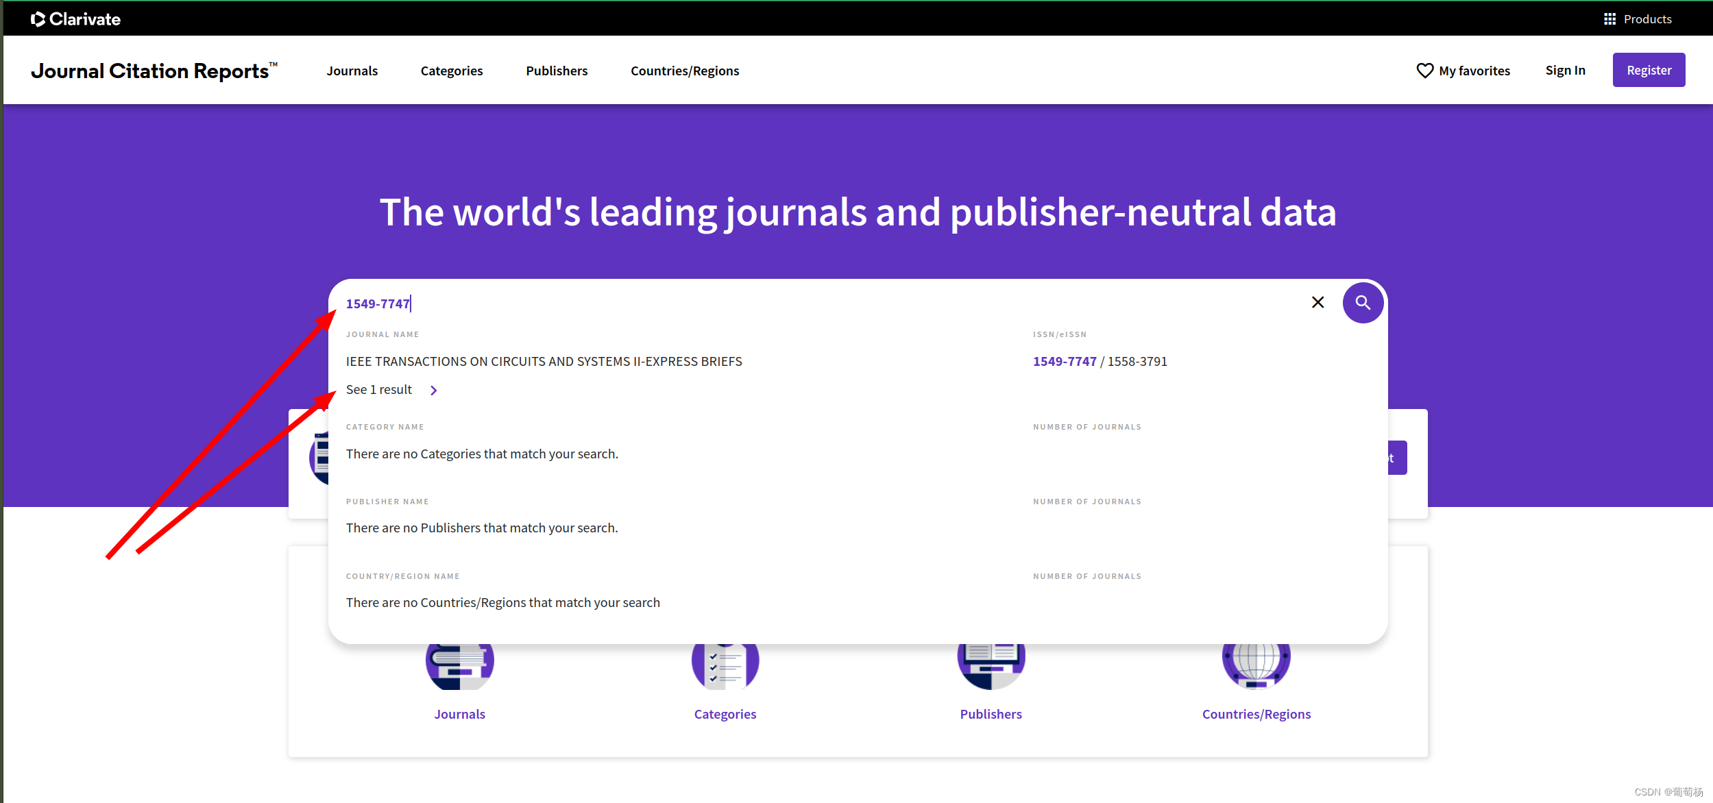The image size is (1713, 803).
Task: Open Journals in top navigation
Action: pos(352,71)
